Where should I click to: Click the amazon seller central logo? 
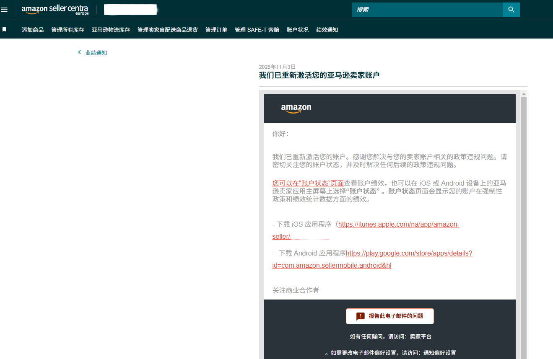[x=55, y=9]
